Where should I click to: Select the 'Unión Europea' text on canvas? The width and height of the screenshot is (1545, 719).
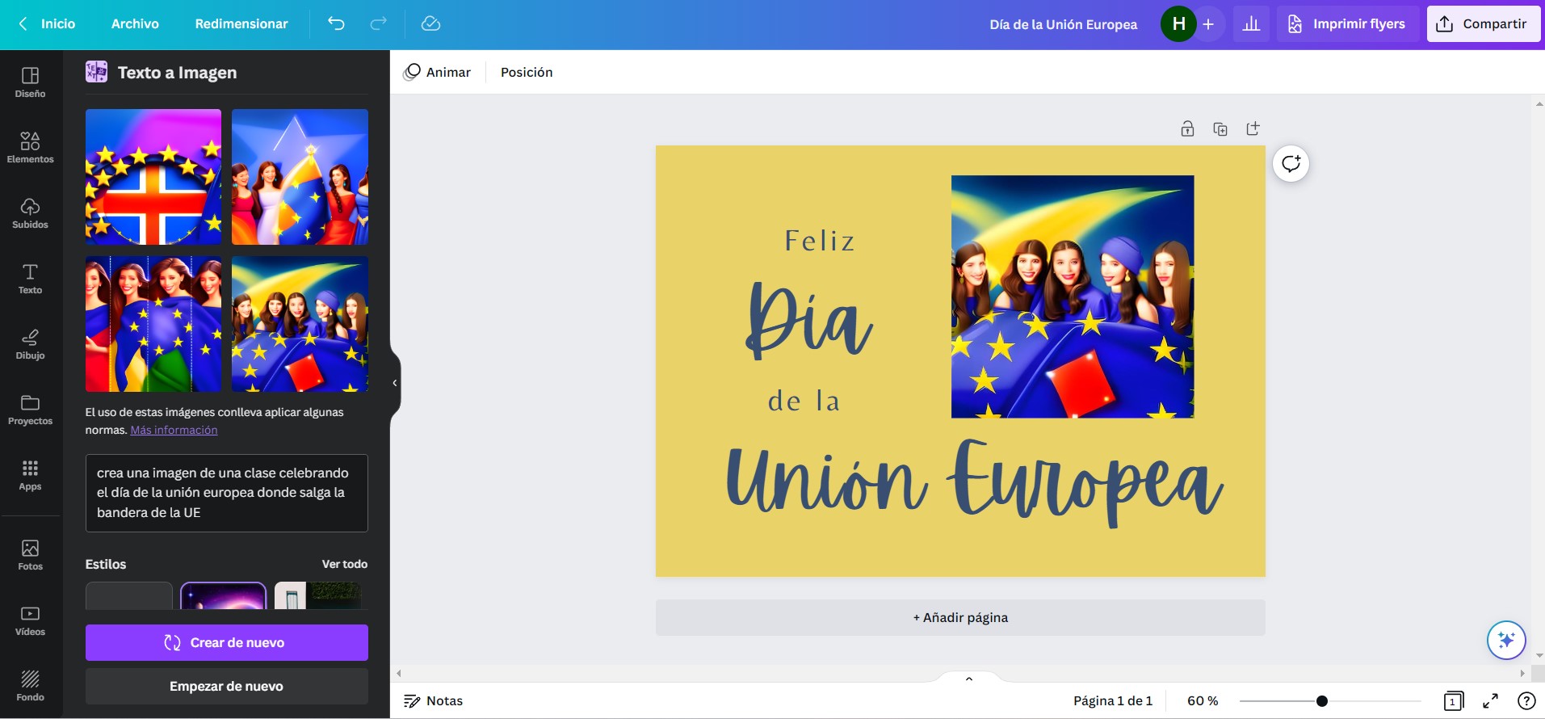975,482
